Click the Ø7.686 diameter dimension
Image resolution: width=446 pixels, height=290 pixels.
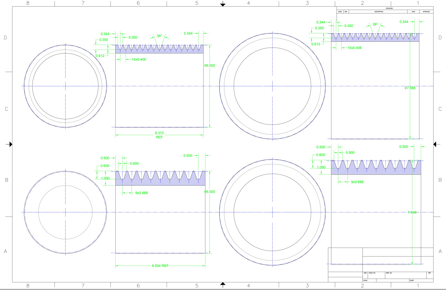[x=410, y=87]
